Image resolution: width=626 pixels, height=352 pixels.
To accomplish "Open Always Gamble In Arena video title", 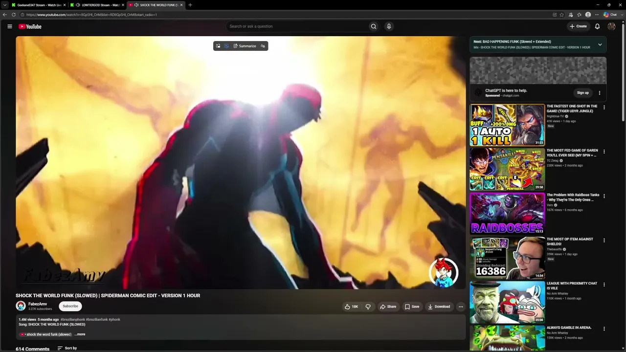I will point(569,328).
